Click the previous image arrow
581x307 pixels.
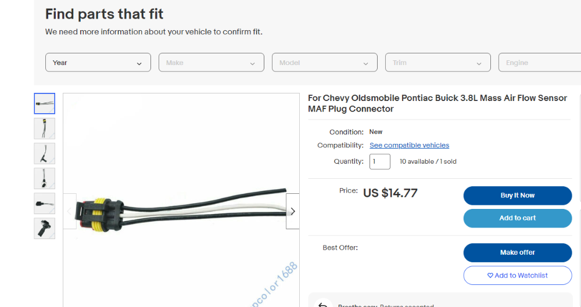(x=70, y=211)
